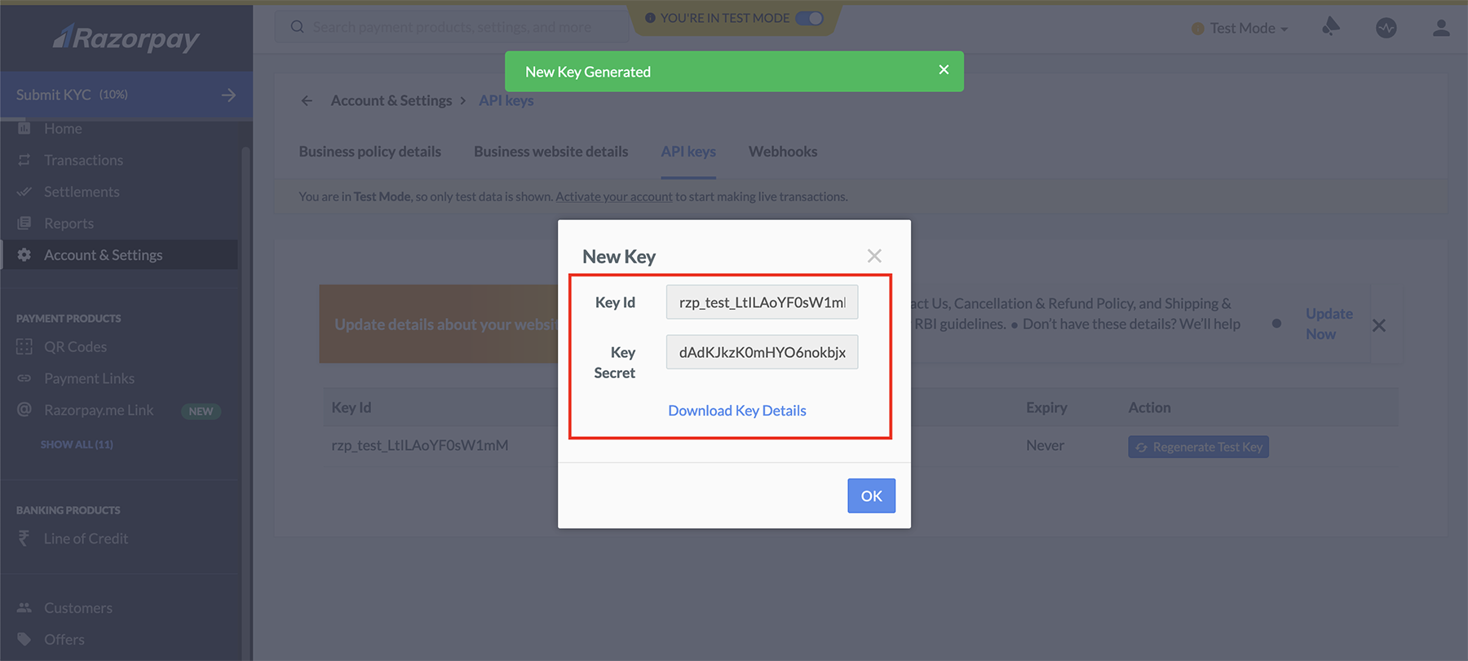Screen dimensions: 1468x661
Task: Click the NEW badge beside Razorpay.me Link
Action: click(x=201, y=411)
